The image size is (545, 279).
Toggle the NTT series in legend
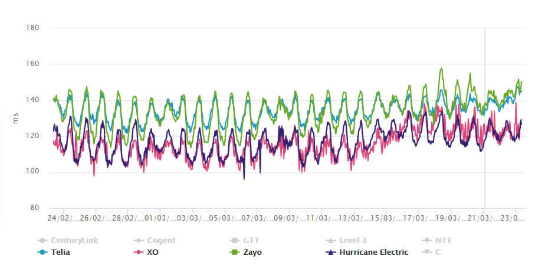coord(436,241)
